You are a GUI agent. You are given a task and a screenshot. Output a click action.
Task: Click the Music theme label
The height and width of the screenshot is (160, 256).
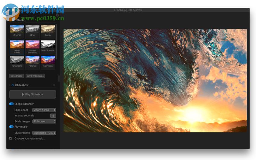coord(22,133)
